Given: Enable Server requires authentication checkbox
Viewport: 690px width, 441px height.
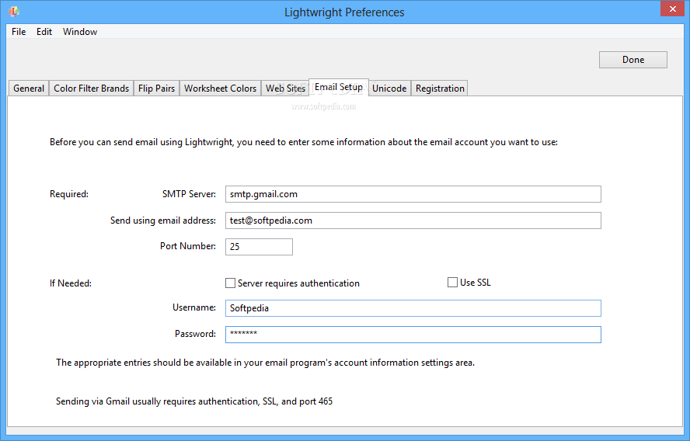Looking at the screenshot, I should point(230,283).
